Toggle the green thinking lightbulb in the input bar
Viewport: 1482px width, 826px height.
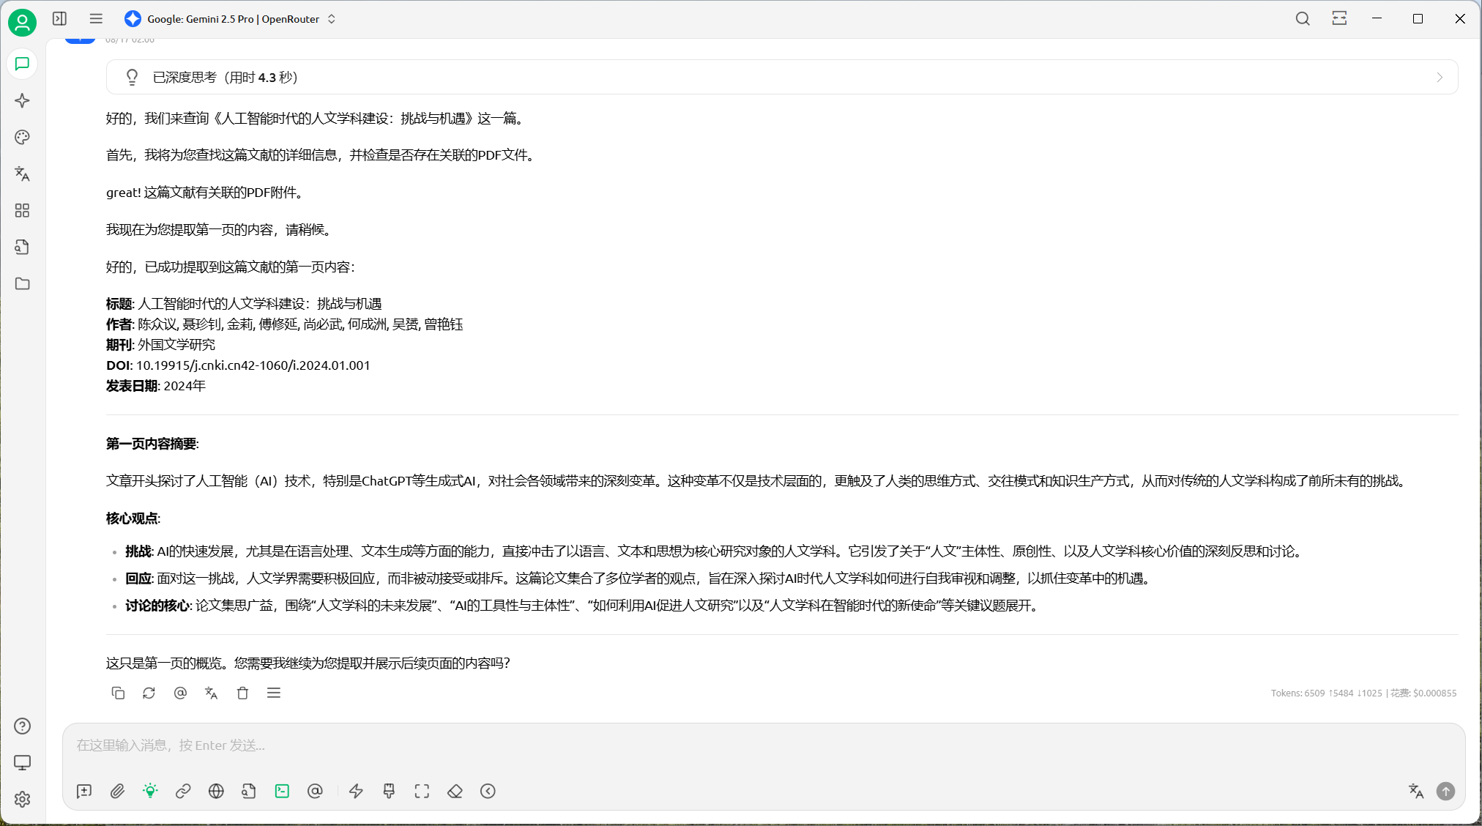pyautogui.click(x=150, y=791)
